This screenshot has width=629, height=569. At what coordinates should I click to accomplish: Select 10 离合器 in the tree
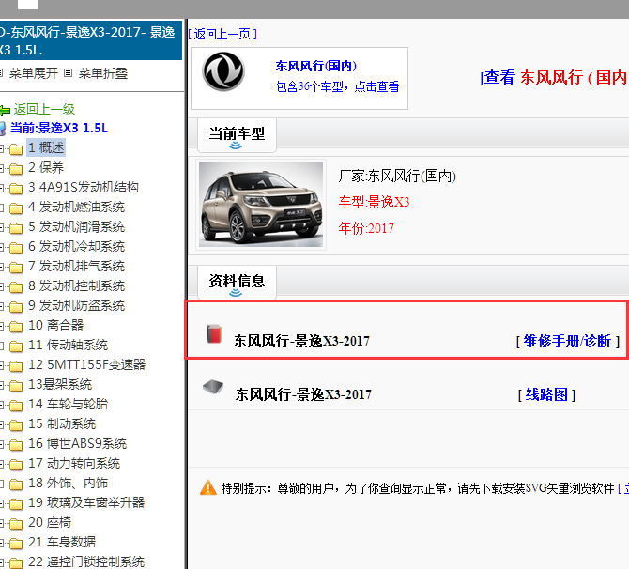pos(55,325)
